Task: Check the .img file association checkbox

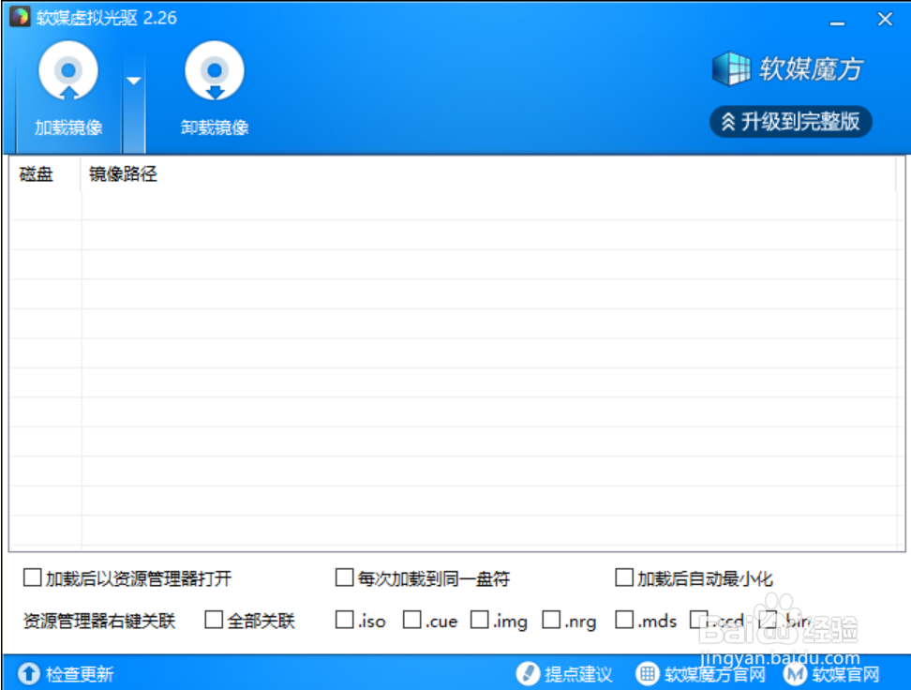Action: click(480, 621)
